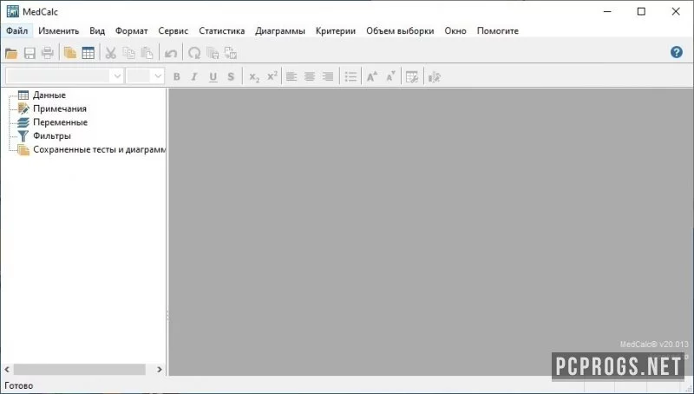Increase font size with A-up icon
Viewport: 694px width, 394px height.
coord(372,76)
